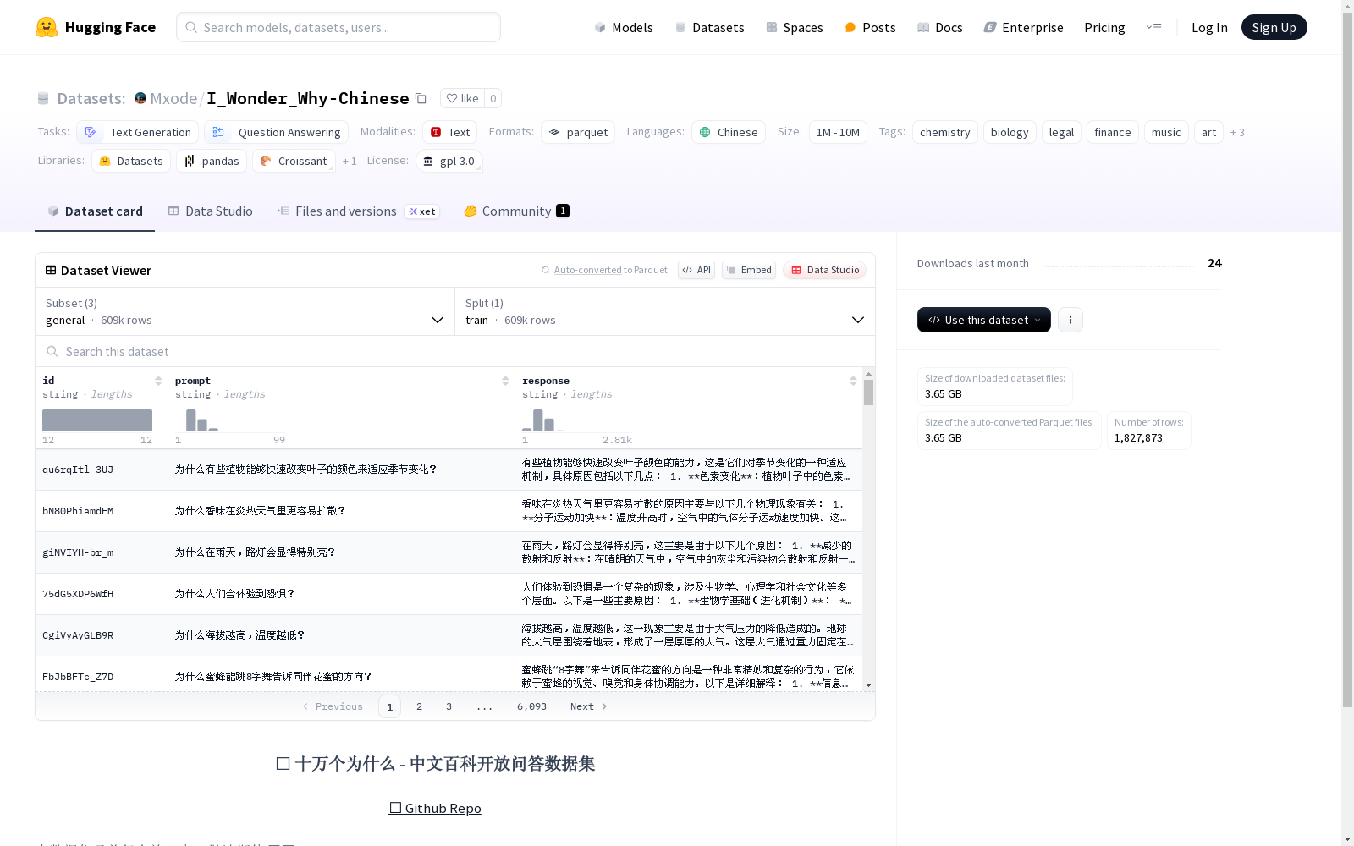Jump to page 6,093
This screenshot has height=846, width=1354.
[x=531, y=706]
